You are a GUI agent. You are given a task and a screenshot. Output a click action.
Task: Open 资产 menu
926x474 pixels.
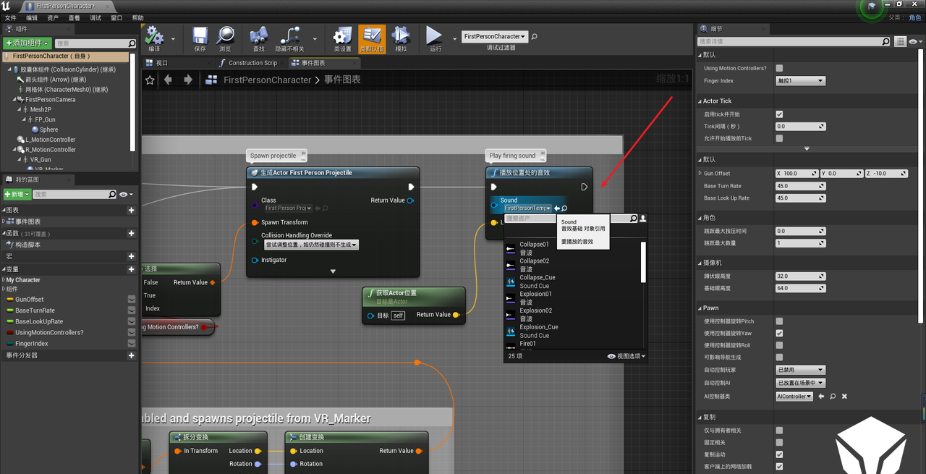click(x=53, y=17)
